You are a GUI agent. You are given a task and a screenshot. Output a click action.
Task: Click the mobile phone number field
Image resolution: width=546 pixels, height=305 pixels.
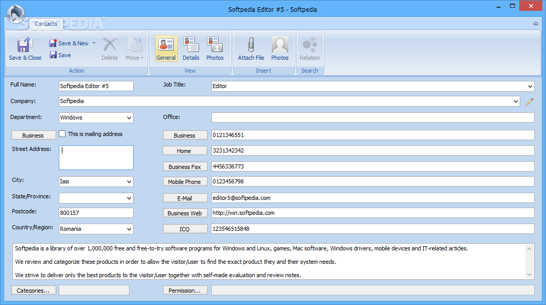pos(373,181)
